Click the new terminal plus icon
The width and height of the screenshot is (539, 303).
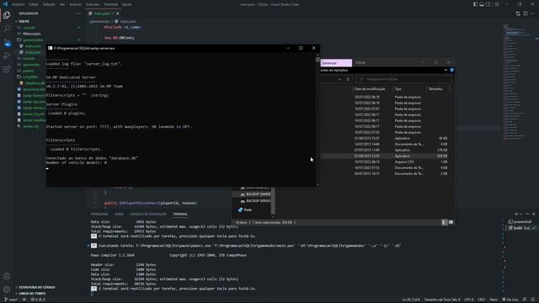tap(516, 214)
